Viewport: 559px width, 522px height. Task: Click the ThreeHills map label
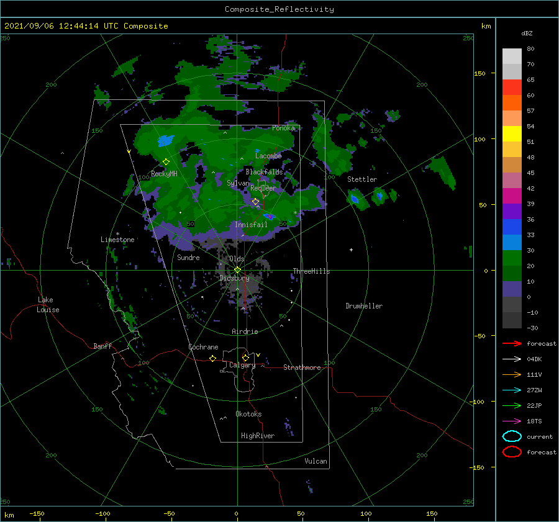click(x=311, y=271)
